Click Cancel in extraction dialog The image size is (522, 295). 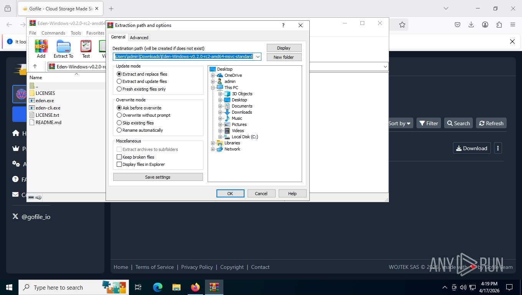[x=261, y=194]
